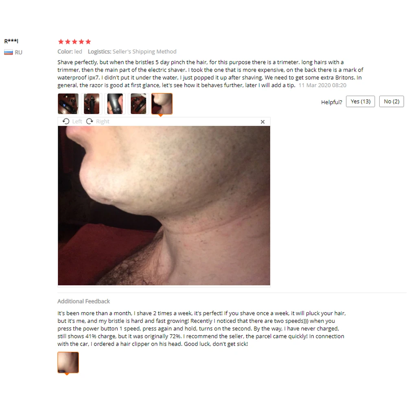Image resolution: width=407 pixels, height=407 pixels.
Task: Mark review helpful with Yes (13)
Action: pos(360,101)
